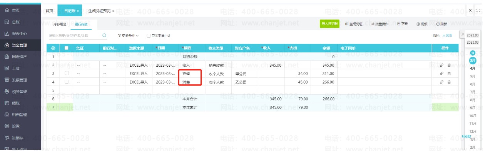
Task: Open the second 2023.03 date field
Action: pos(473,42)
